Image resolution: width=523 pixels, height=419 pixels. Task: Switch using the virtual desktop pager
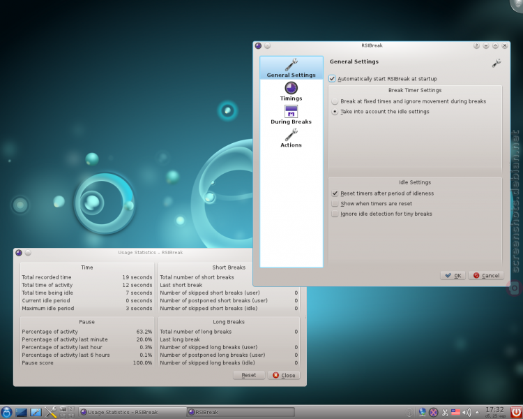(67, 412)
